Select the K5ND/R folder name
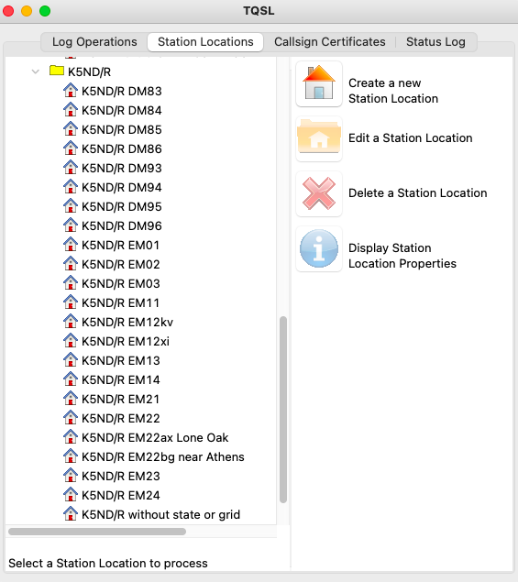The width and height of the screenshot is (518, 582). coord(89,72)
